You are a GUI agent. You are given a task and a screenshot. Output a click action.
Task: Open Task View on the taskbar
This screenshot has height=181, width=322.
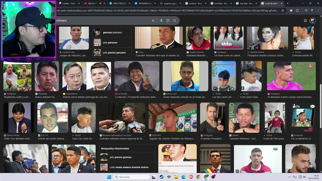tap(154, 177)
